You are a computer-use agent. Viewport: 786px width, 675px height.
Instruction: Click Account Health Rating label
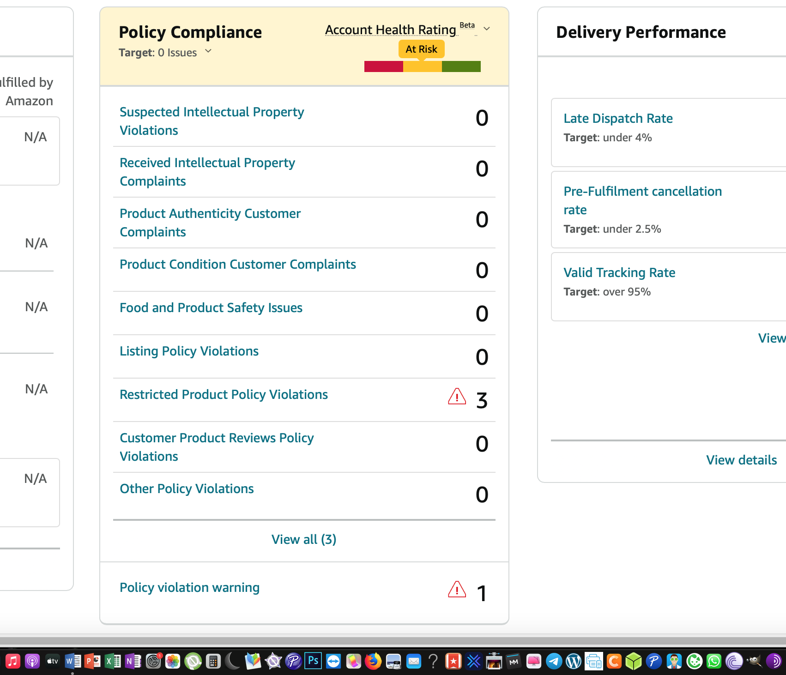pos(391,30)
